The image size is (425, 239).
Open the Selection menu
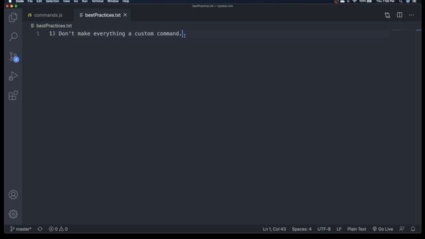pos(52,1)
